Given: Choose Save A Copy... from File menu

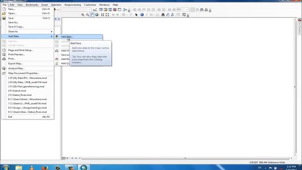Looking at the screenshot, I should pyautogui.click(x=16, y=26).
